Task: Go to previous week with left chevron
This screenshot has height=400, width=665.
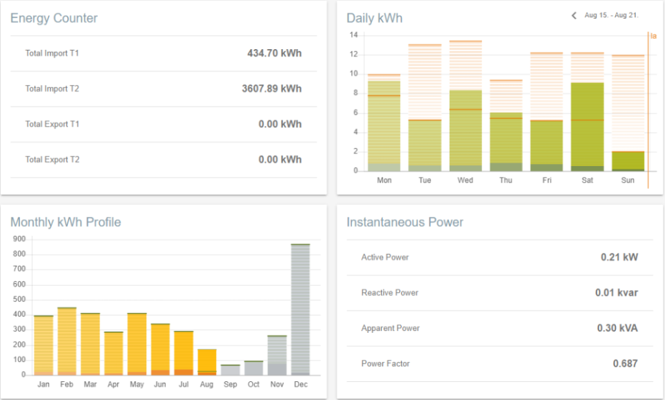Action: coord(574,16)
